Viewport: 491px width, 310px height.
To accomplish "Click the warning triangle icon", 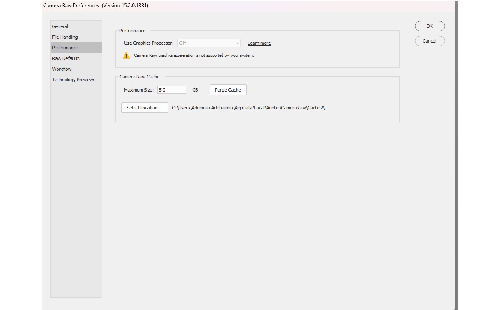I will (126, 55).
